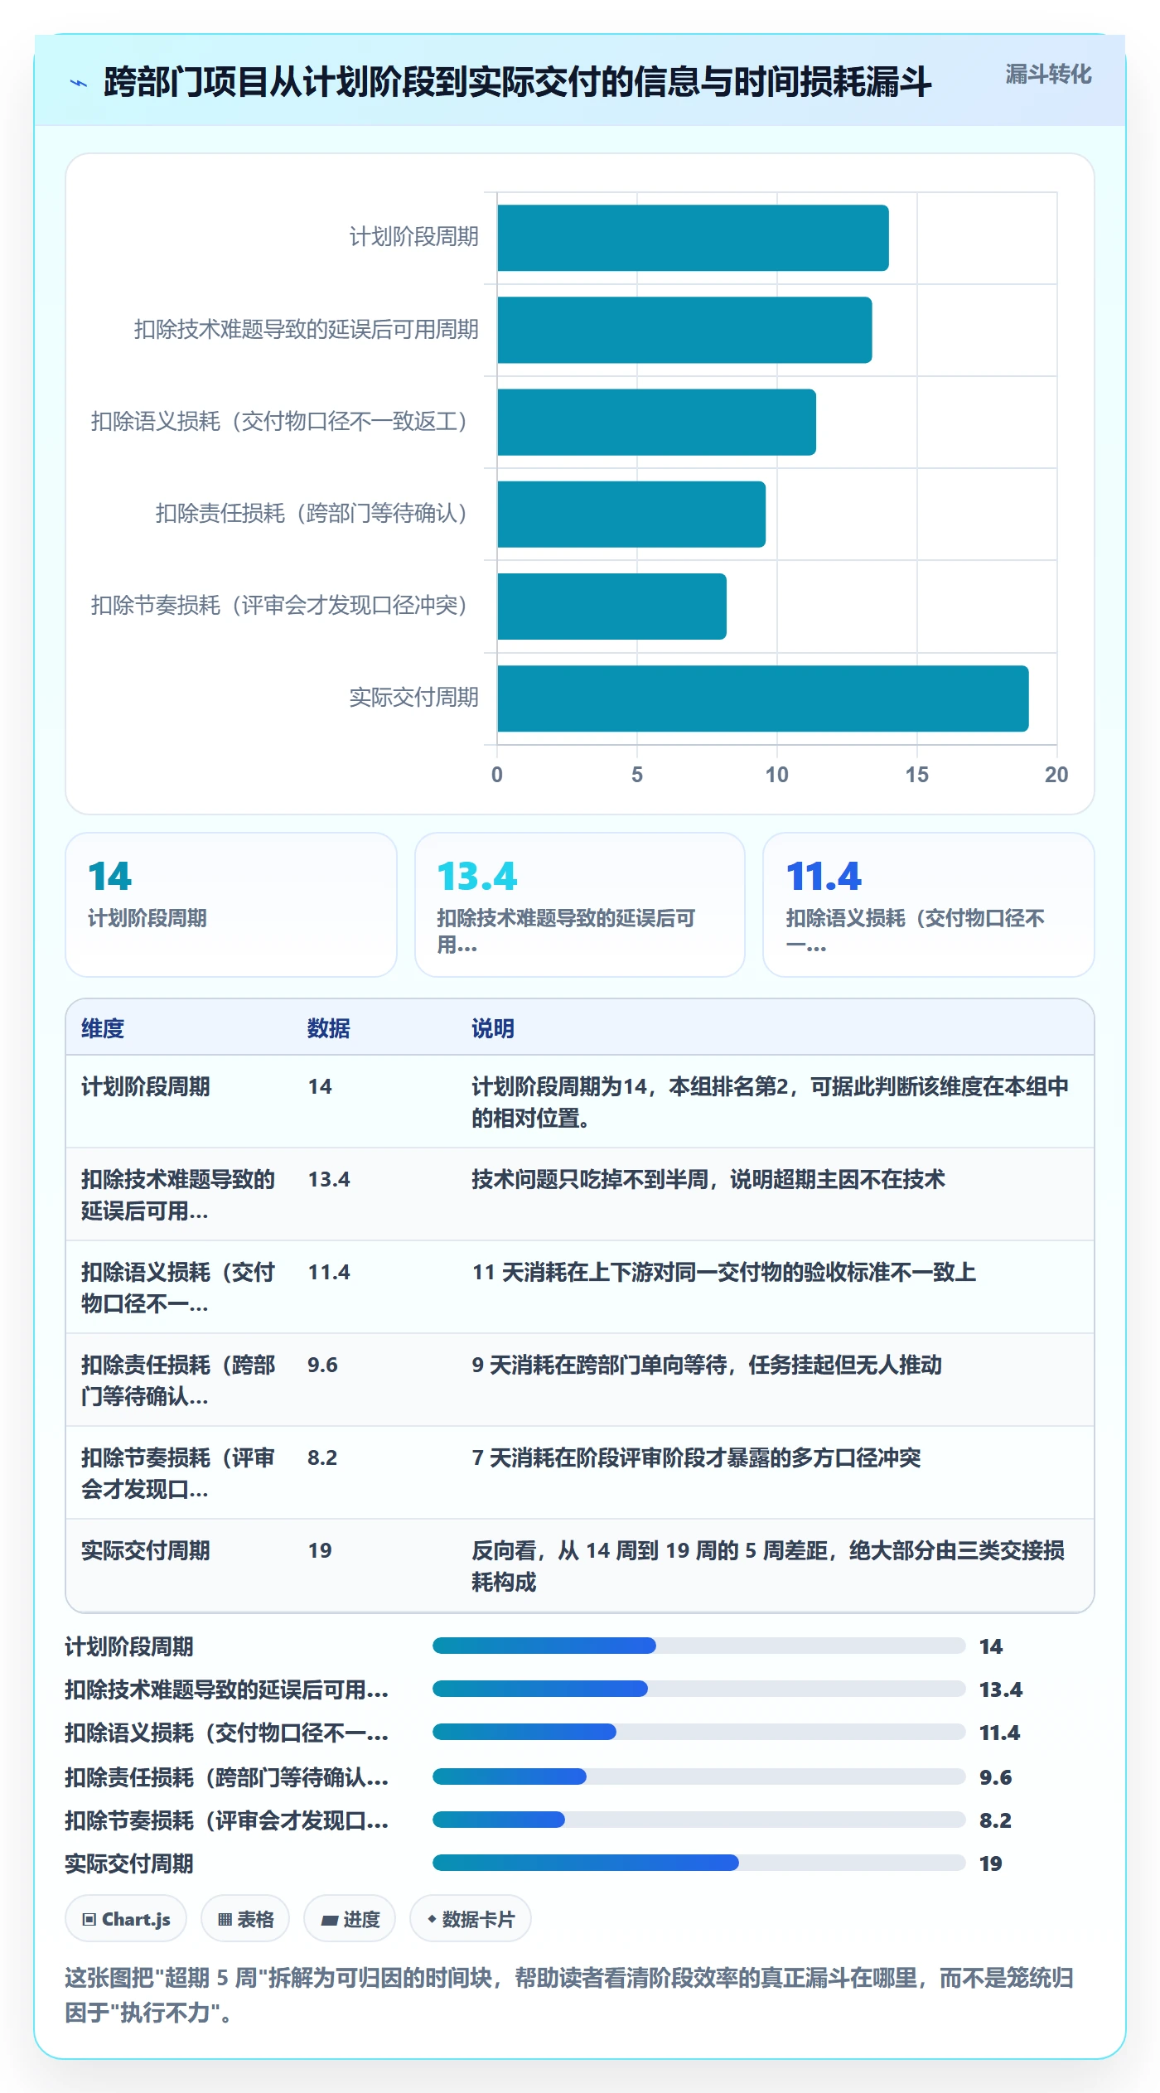
Task: Click the 14 计划阶段周期 stat card
Action: pyautogui.click(x=231, y=904)
